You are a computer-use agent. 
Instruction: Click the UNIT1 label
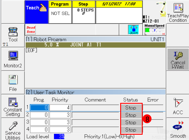[x=157, y=39]
